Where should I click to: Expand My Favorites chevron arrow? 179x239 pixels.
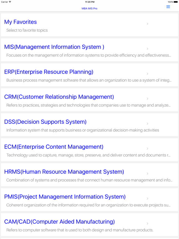click(x=147, y=24)
